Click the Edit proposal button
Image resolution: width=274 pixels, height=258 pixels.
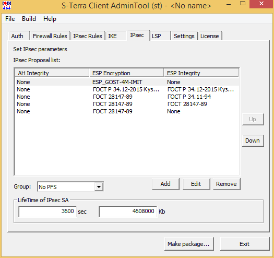pyautogui.click(x=196, y=184)
